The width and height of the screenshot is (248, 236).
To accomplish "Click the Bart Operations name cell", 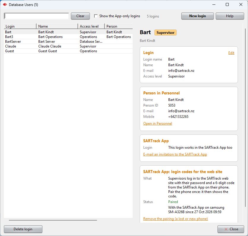I will [50, 37].
